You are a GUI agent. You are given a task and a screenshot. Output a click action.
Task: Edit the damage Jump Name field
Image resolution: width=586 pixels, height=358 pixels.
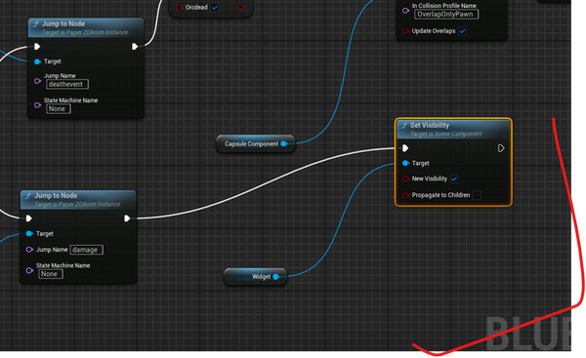[x=87, y=250]
